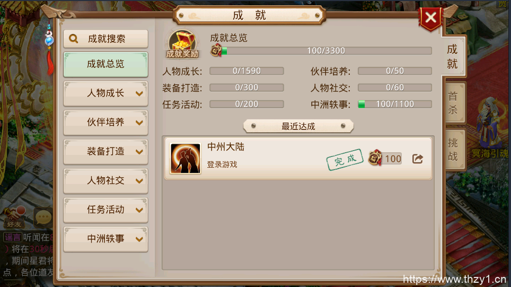511x287 pixels.
Task: Click the 完成 stamp on 中州大陆
Action: click(345, 160)
